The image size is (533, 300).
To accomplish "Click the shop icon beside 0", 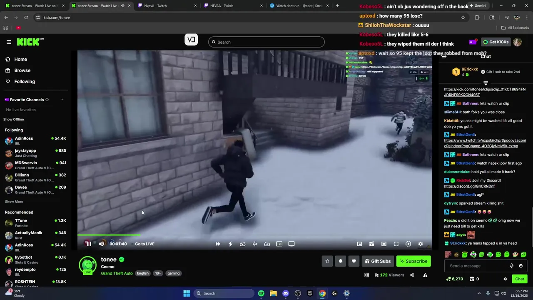I will pyautogui.click(x=472, y=279).
